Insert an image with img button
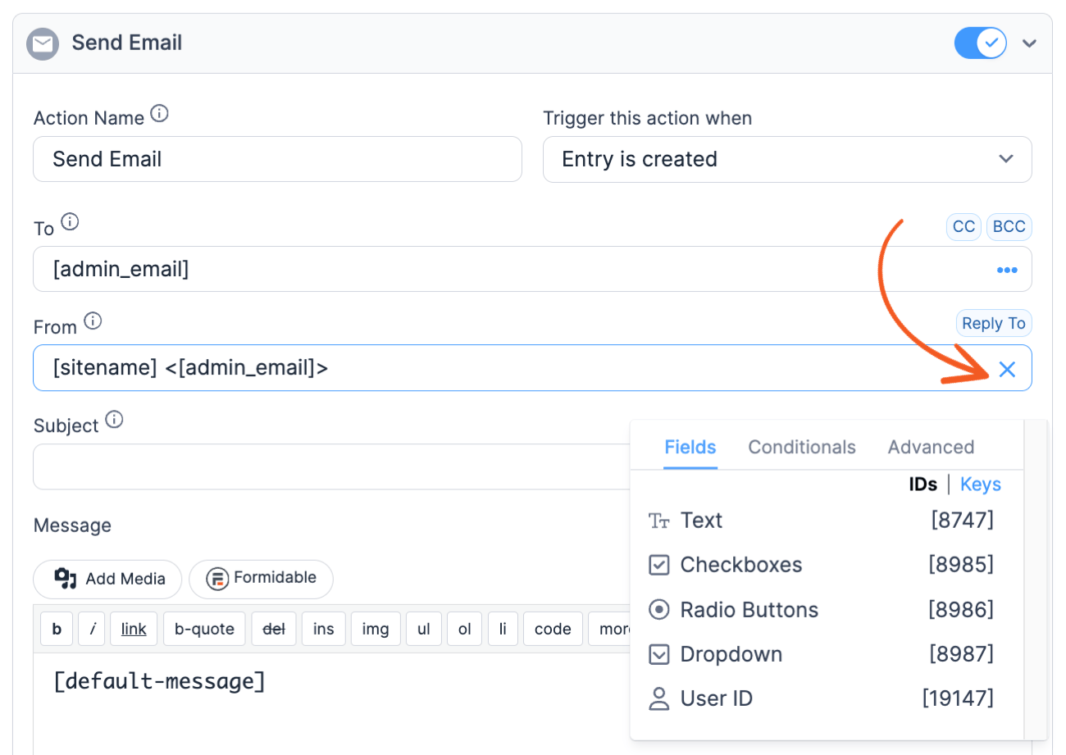The height and width of the screenshot is (755, 1066). (x=376, y=629)
